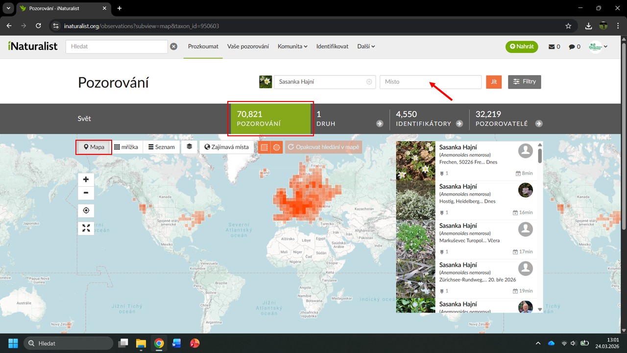This screenshot has height=353, width=627.
Task: Switch to mřížka grid view
Action: (126, 147)
